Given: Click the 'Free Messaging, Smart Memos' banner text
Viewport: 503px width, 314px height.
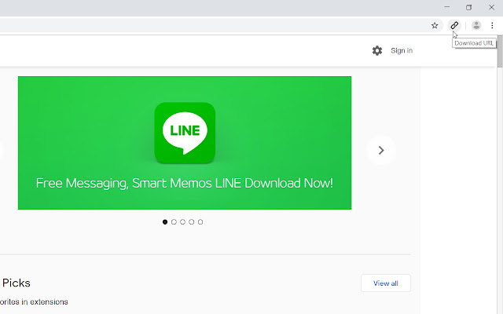Looking at the screenshot, I should coord(124,183).
